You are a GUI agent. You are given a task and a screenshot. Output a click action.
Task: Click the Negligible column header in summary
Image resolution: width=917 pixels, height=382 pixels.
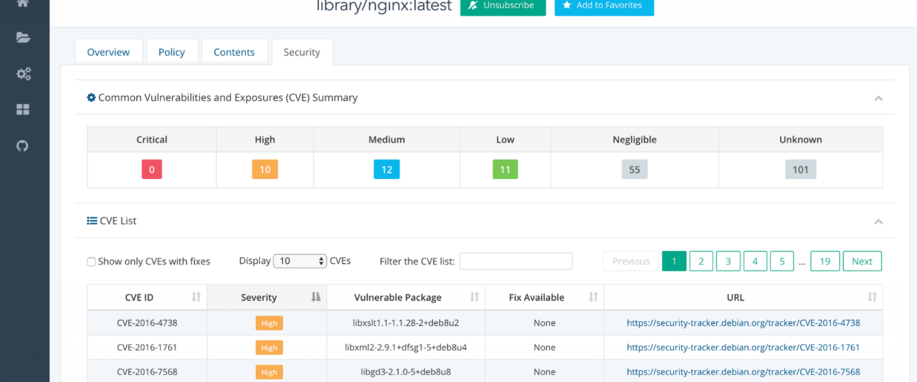634,139
